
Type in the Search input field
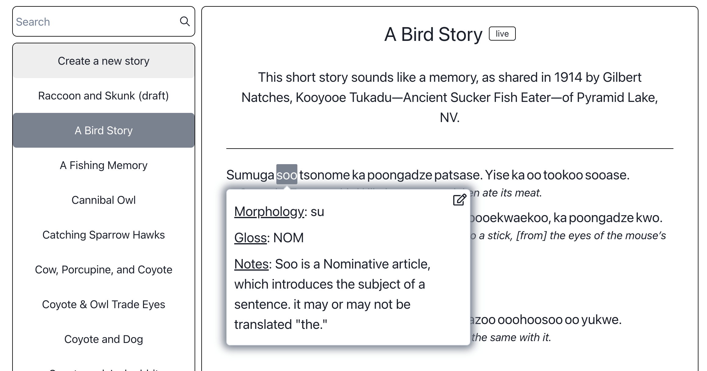click(x=95, y=22)
